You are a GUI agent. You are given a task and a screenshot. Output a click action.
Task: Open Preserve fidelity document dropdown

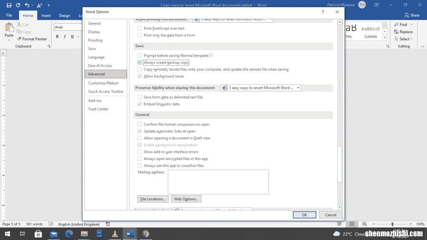pos(261,87)
